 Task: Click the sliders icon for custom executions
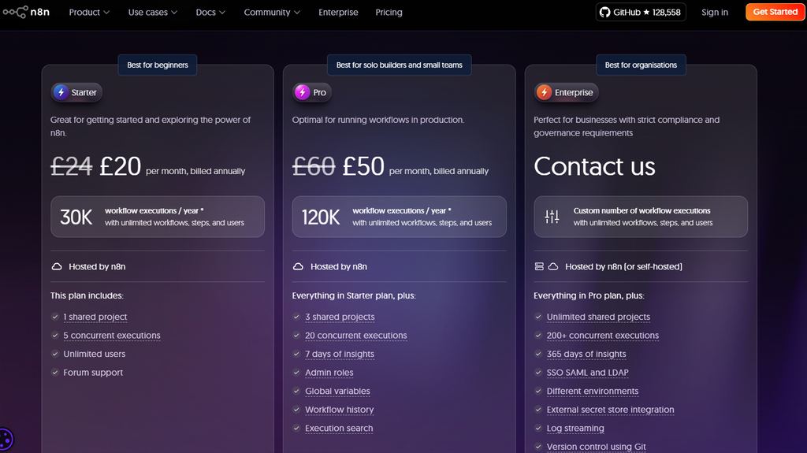point(552,217)
